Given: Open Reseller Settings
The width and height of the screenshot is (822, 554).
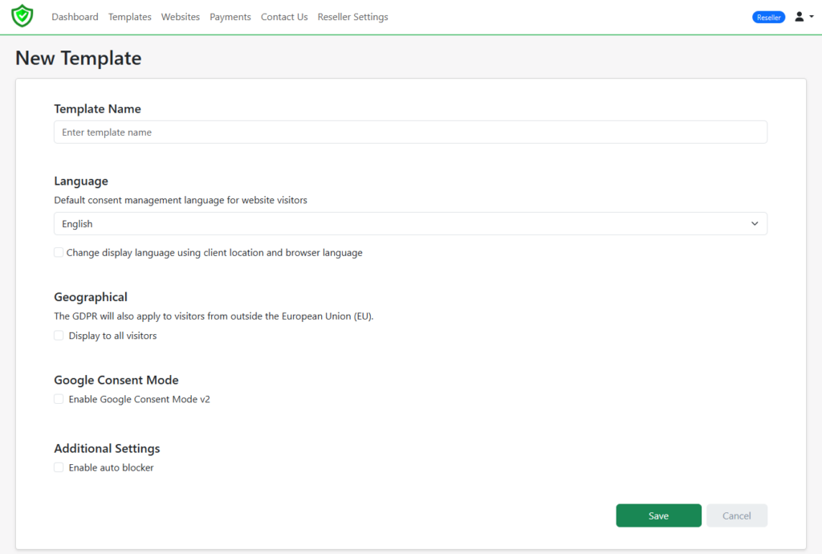Looking at the screenshot, I should pos(353,17).
